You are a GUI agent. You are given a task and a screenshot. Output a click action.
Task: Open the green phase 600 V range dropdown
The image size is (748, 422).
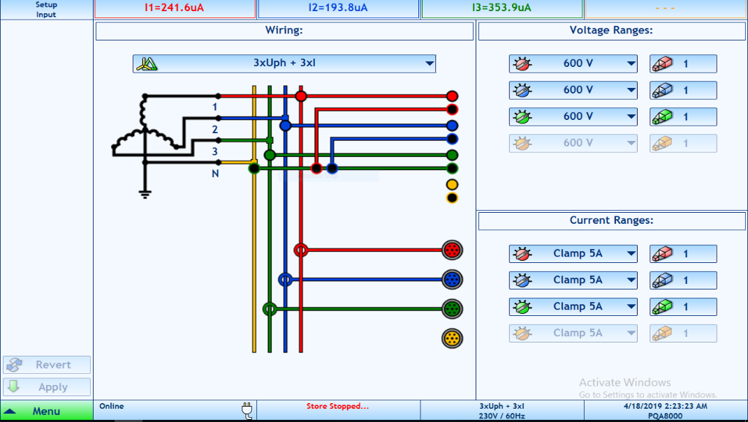(573, 116)
